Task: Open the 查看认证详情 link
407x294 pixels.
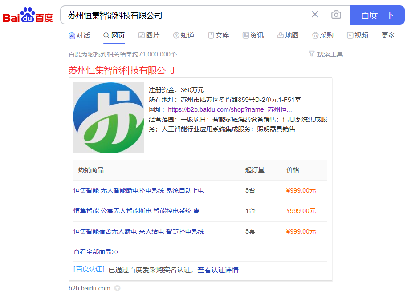Action: pos(218,270)
